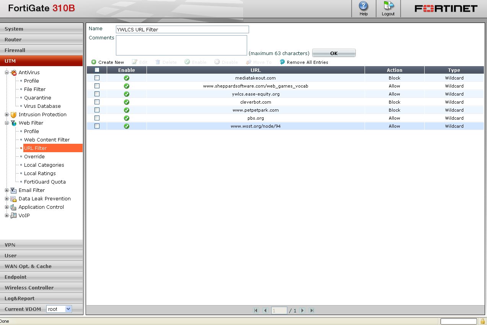487x325 pixels.
Task: Expand the Intrusion Protection tree node
Action: (x=7, y=114)
